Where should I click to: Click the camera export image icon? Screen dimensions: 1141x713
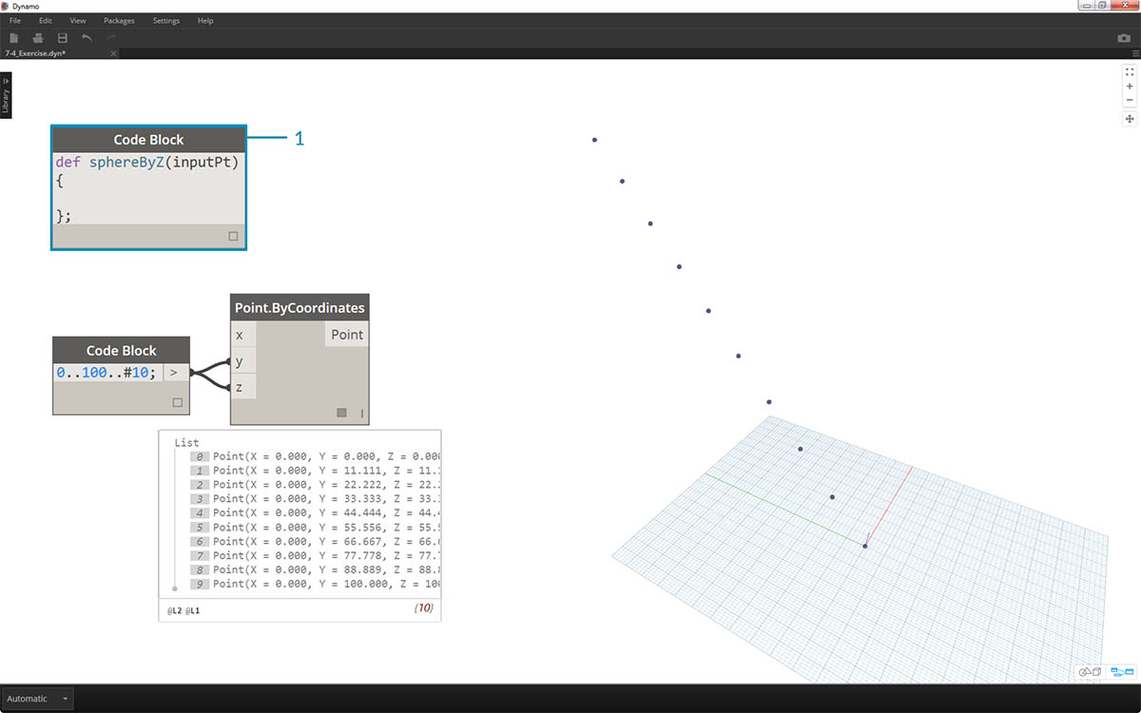pos(1124,38)
